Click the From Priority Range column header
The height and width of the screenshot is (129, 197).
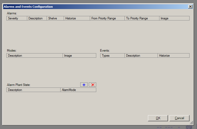point(107,18)
